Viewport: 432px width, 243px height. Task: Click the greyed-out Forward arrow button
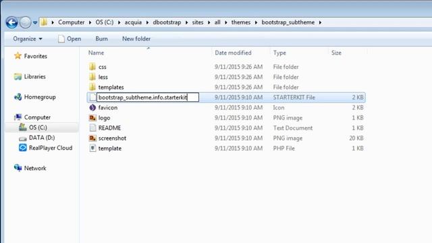coord(25,22)
